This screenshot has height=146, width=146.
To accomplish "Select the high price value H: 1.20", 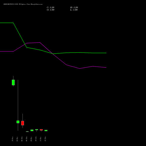I will 74,8.
